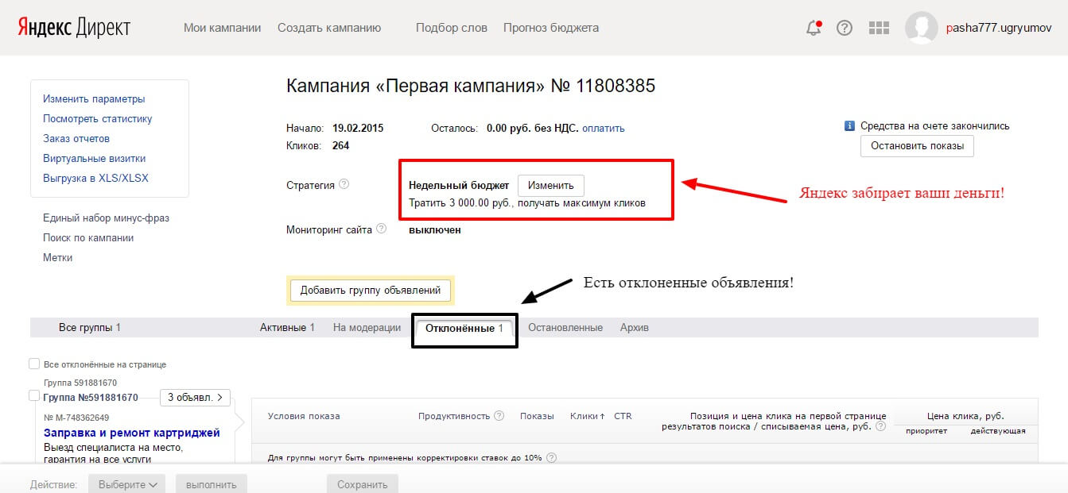Open the Yandex services grid icon
Image resolution: width=1068 pixels, height=493 pixels.
[x=879, y=28]
